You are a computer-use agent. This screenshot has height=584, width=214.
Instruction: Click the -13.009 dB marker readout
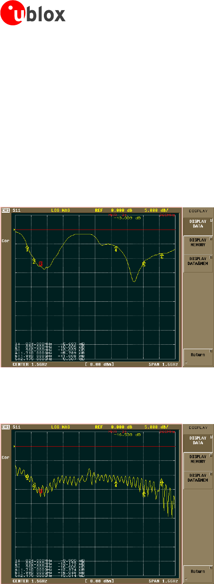(126, 218)
